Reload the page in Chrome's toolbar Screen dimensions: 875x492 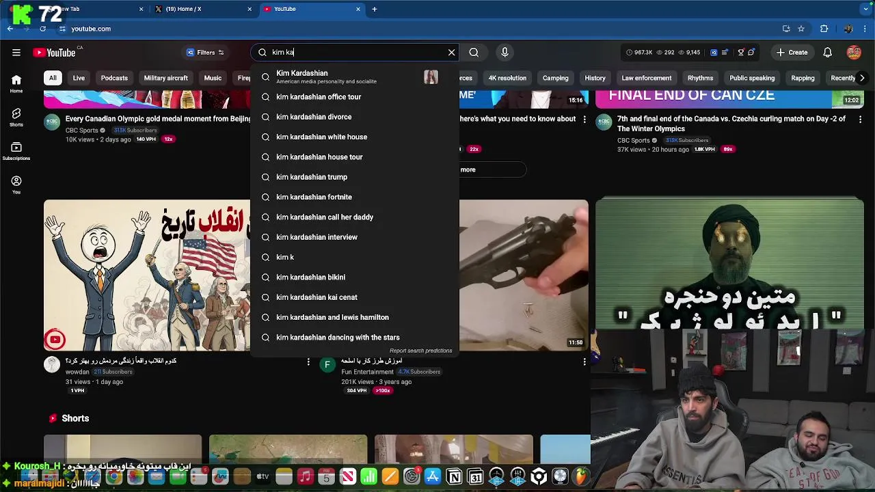pyautogui.click(x=42, y=29)
